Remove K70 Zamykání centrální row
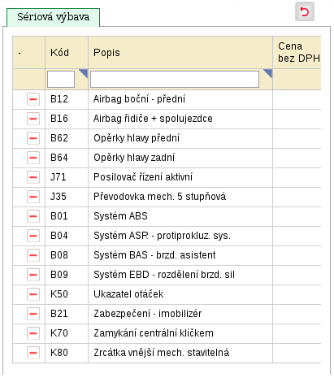Viewport: 334px width, 378px height. pos(33,333)
